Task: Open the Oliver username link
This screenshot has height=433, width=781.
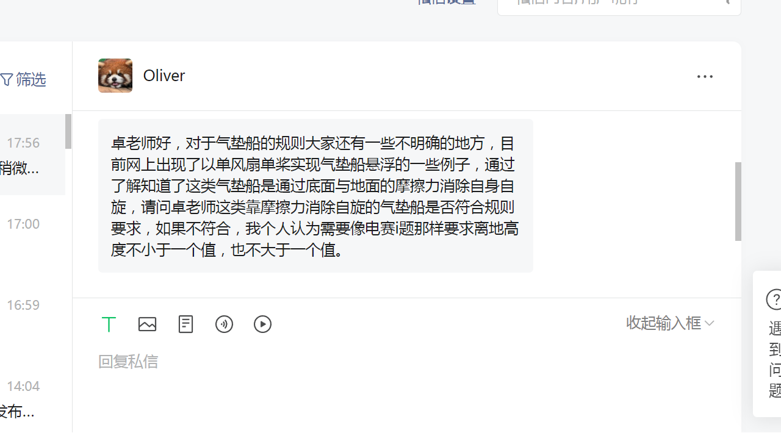Action: click(x=164, y=76)
